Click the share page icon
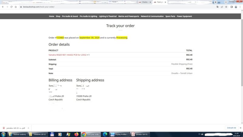 pyautogui.click(x=222, y=7)
